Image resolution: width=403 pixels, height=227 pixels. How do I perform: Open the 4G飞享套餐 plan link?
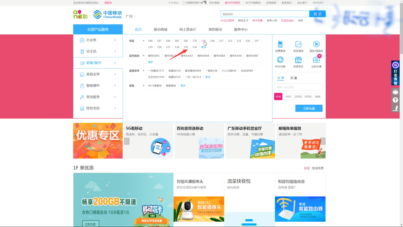click(x=155, y=86)
